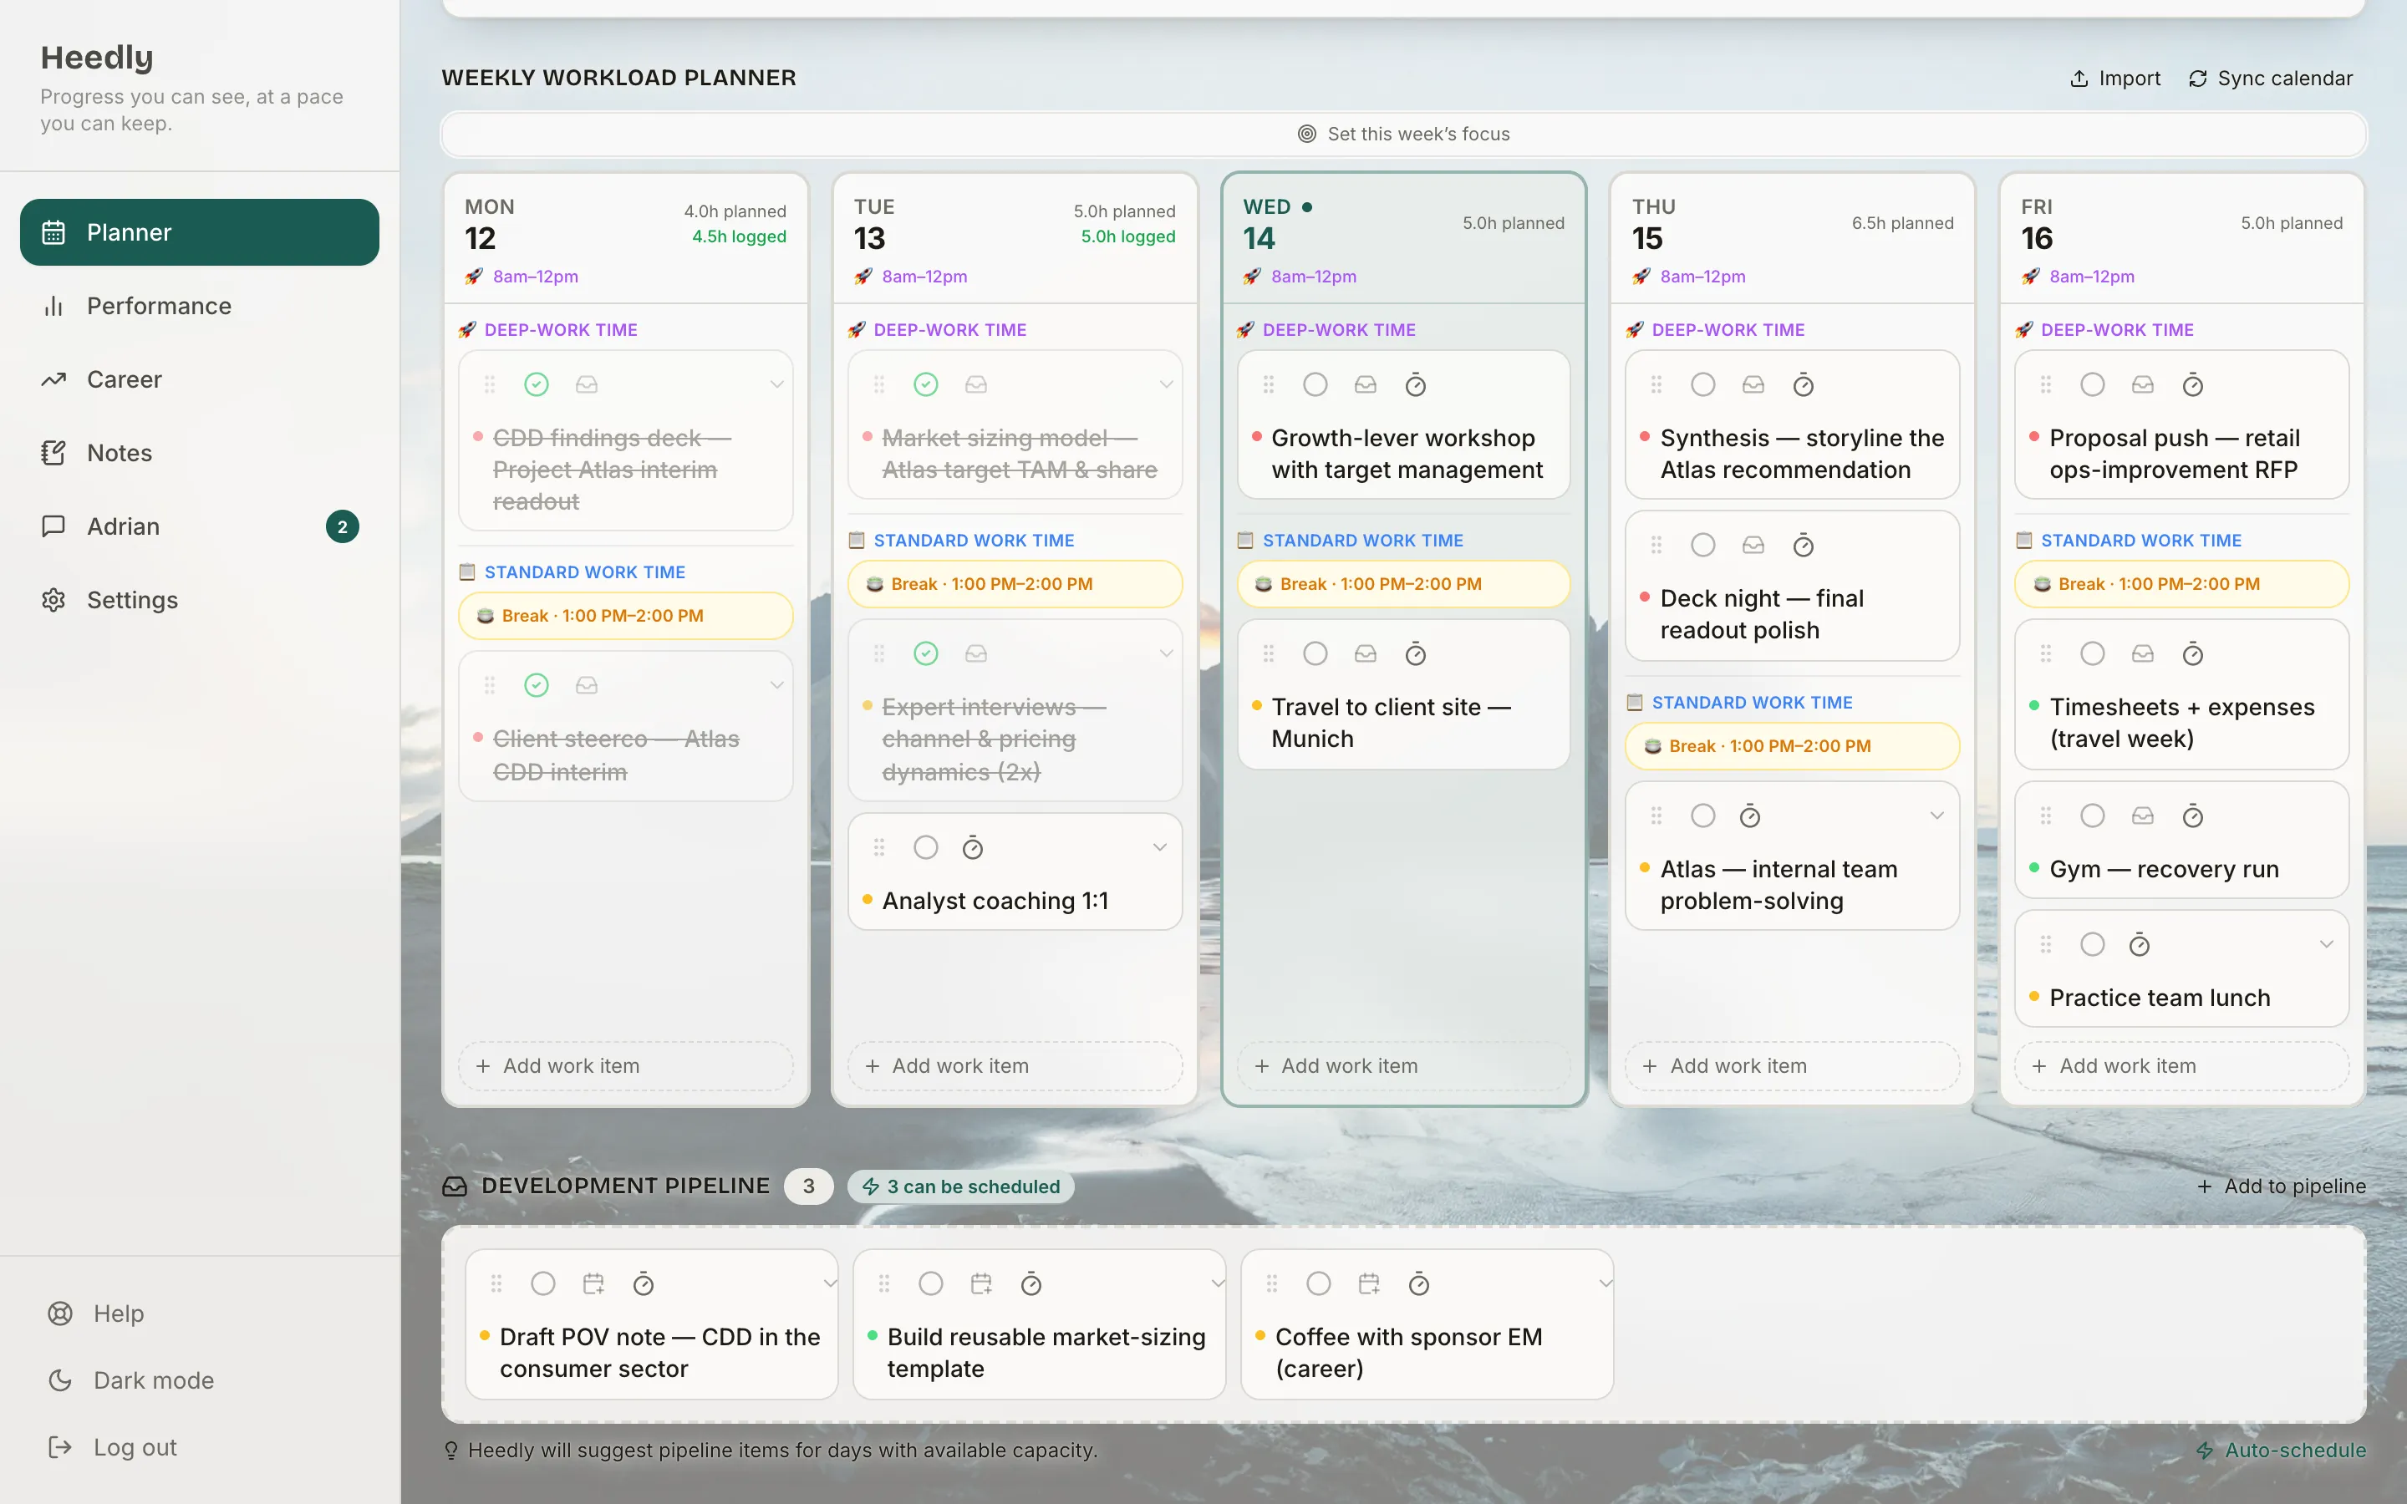Click Sync calendar button
The width and height of the screenshot is (2407, 1504).
coord(2271,79)
